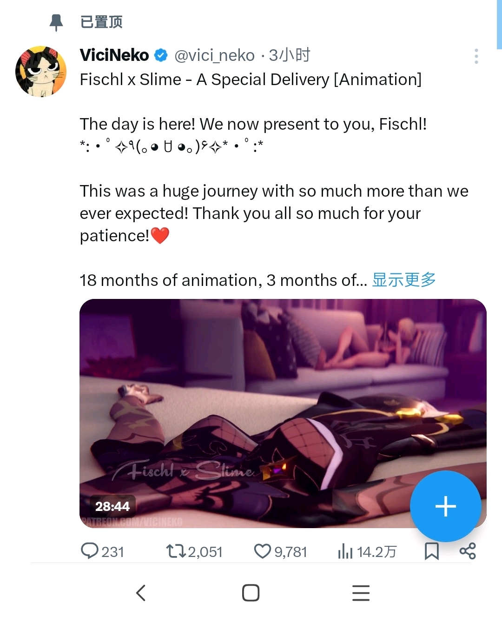Open the three-dot post options menu

(x=476, y=56)
